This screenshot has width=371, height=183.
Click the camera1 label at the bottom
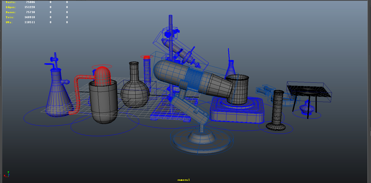coord(183,179)
